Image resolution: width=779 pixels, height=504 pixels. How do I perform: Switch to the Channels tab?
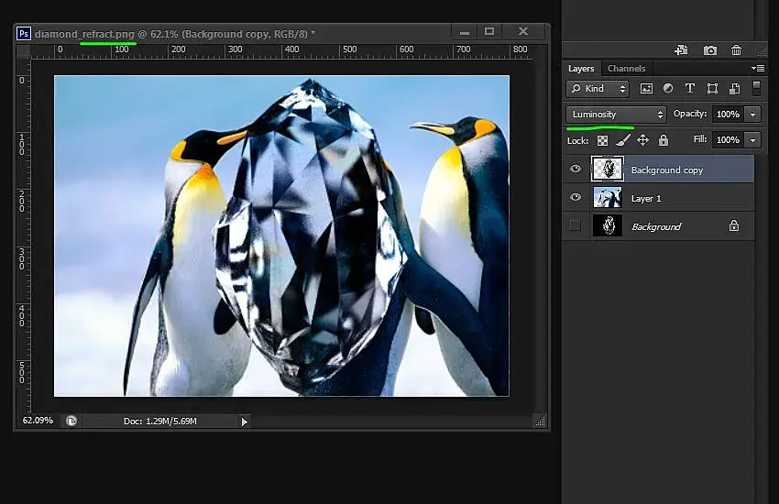click(x=626, y=69)
